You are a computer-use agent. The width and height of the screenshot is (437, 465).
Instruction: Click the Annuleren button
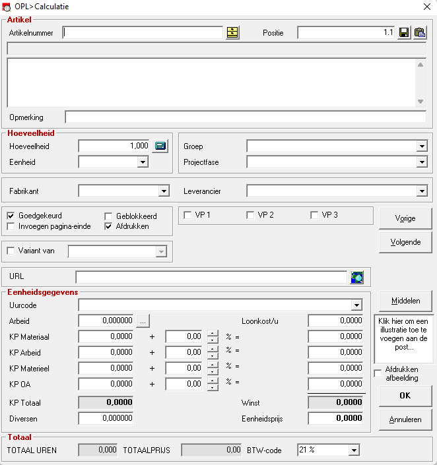coord(405,419)
